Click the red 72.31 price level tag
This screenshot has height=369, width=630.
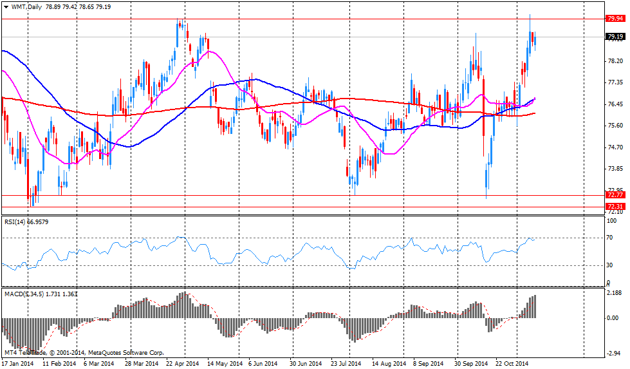point(615,205)
